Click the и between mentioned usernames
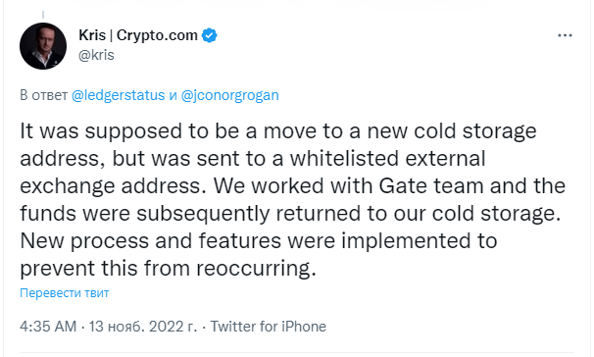Viewport: 594px width, 357px height. 173,95
